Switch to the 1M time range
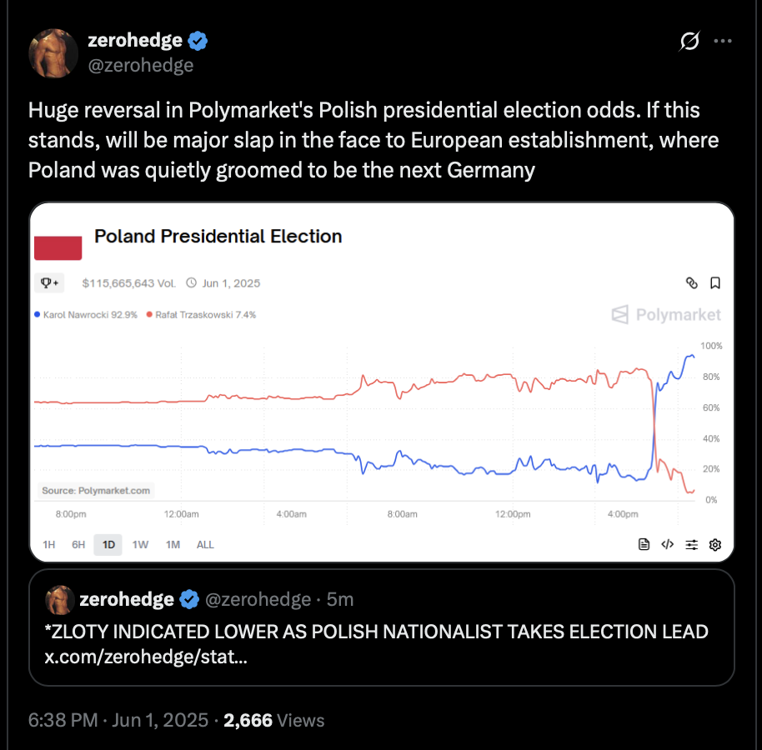Viewport: 762px width, 750px height. 173,544
